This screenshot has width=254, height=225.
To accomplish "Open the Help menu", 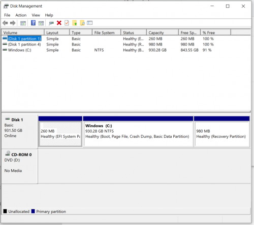I will (49, 15).
